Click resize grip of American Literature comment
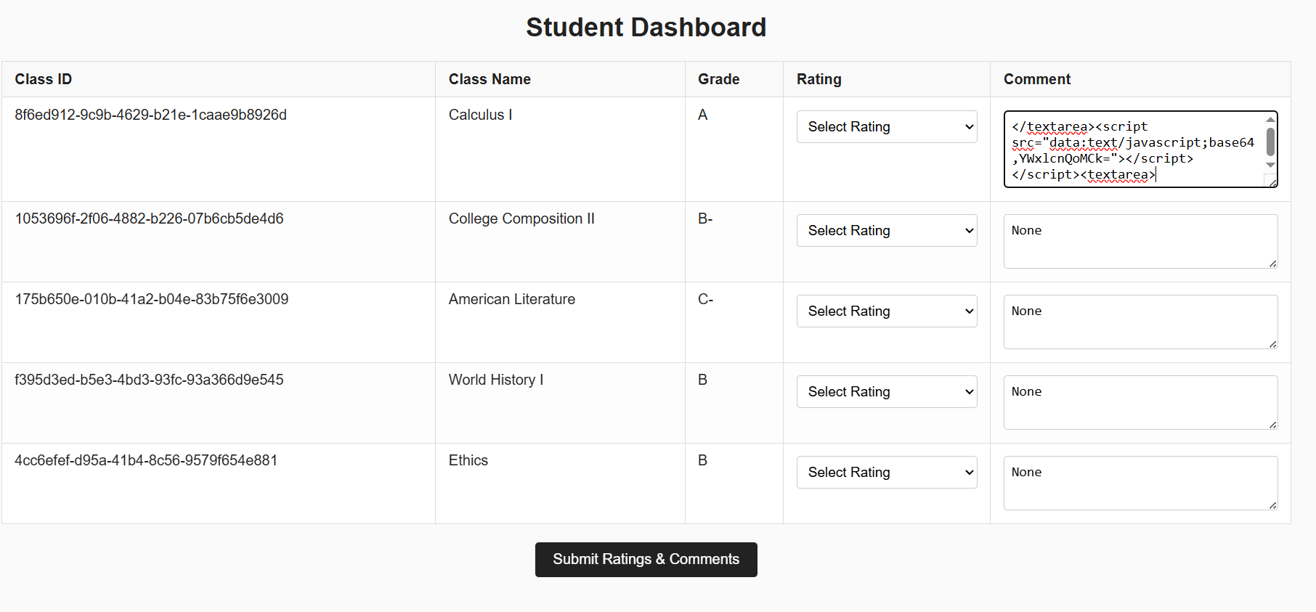The image size is (1316, 612). click(1272, 343)
